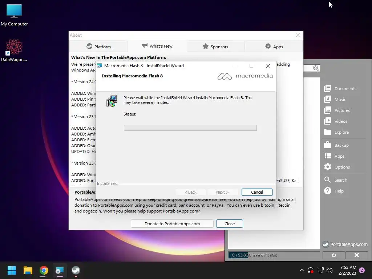Image resolution: width=372 pixels, height=279 pixels.
Task: Open Music in PortableApps menu
Action: pos(335,100)
